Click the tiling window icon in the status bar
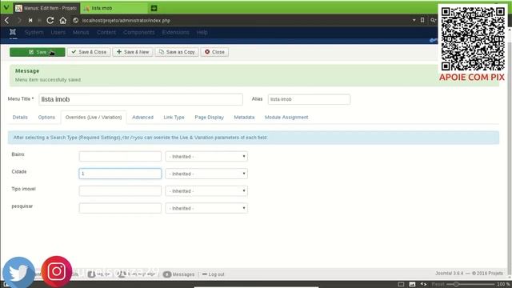The height and width of the screenshot is (288, 512). [402, 285]
